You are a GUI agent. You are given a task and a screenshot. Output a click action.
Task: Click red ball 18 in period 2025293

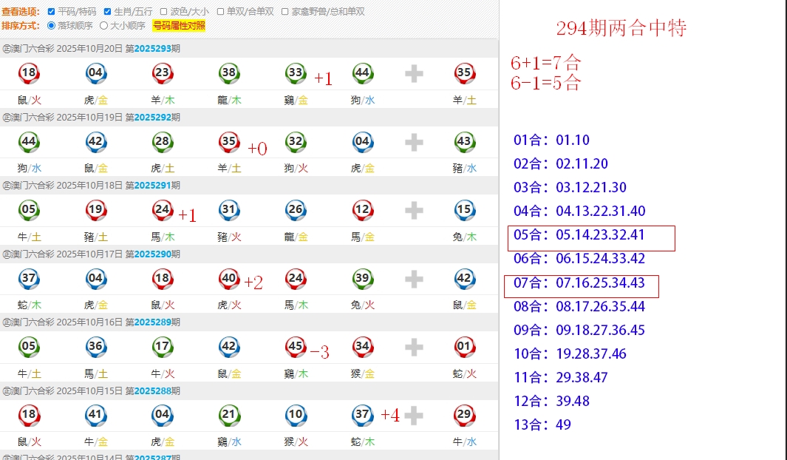tap(29, 72)
